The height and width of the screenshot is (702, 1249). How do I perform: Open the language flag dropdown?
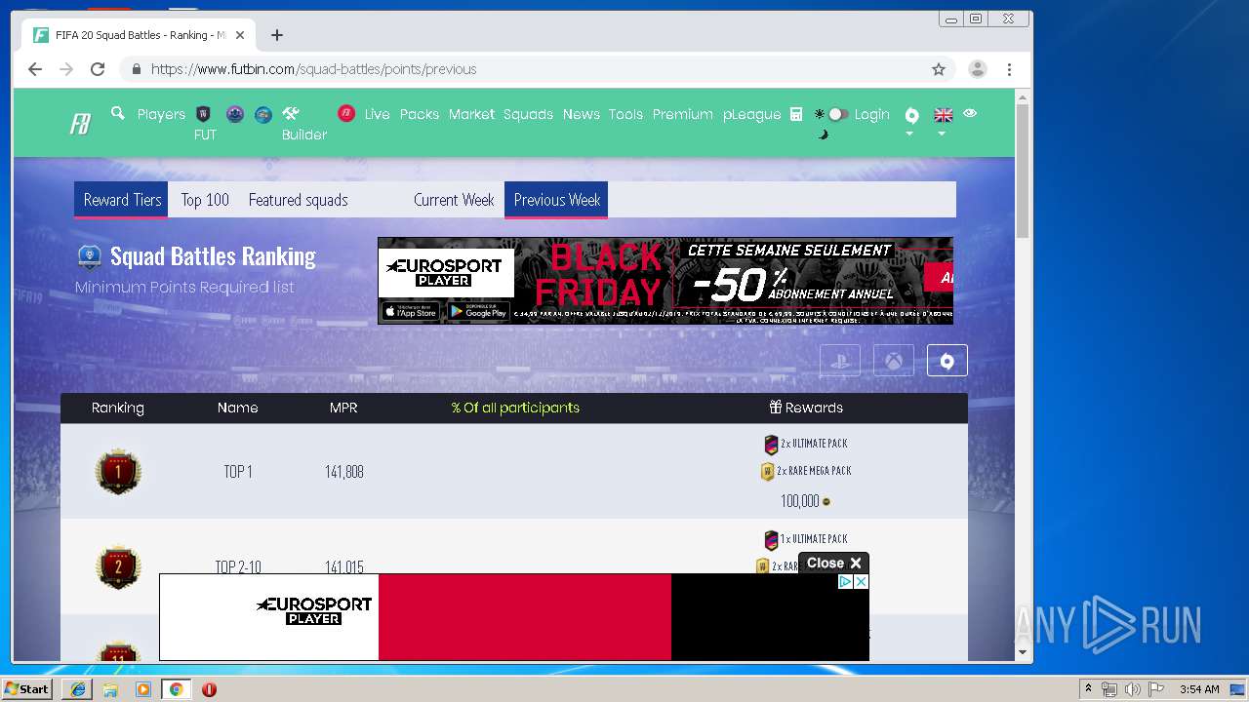943,120
